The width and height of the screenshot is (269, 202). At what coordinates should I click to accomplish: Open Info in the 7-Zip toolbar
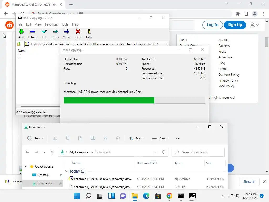pos(89,32)
